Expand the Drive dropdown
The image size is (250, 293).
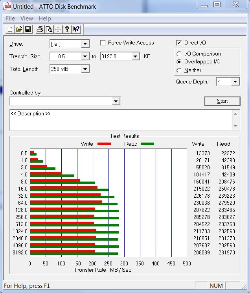(85, 44)
